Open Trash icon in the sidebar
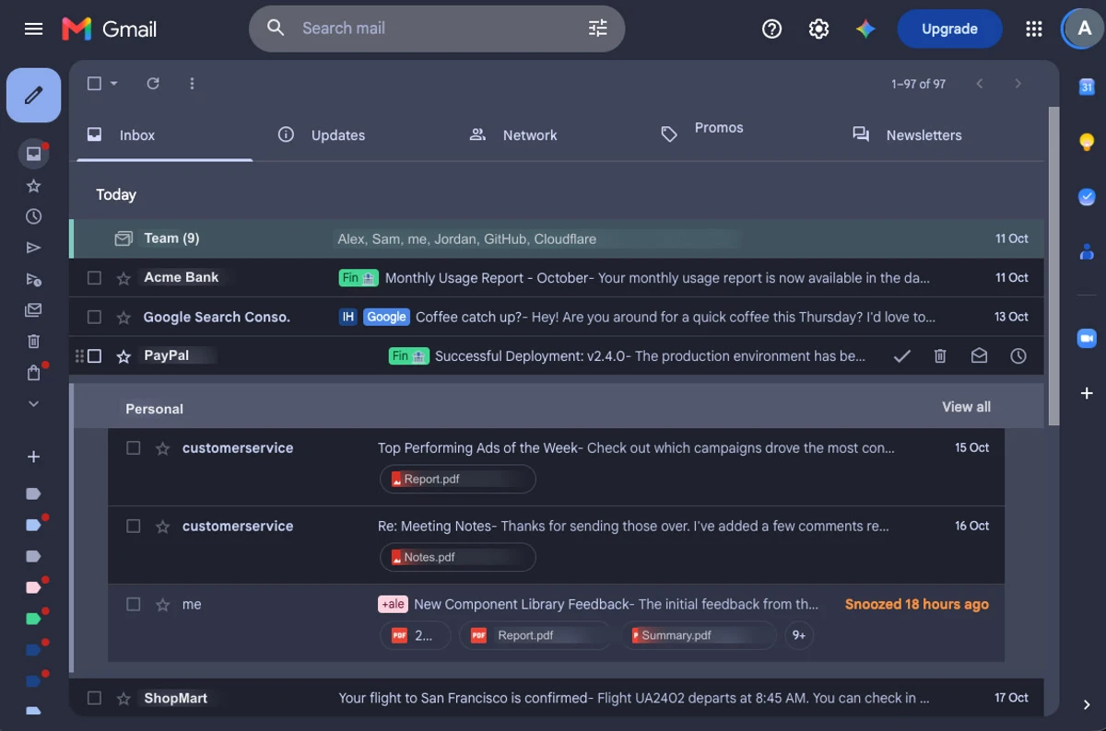This screenshot has height=731, width=1106. coord(34,342)
